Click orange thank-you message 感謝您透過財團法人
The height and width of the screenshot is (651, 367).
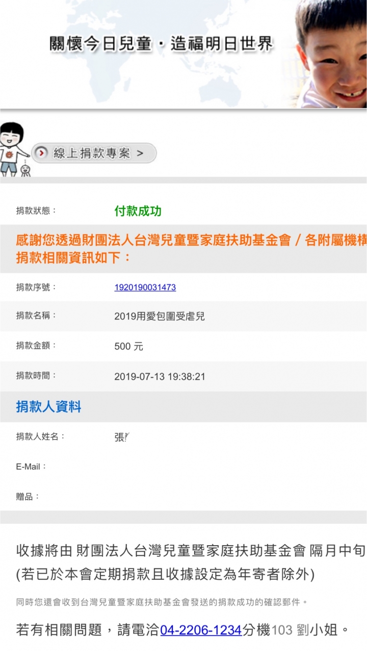(191, 240)
